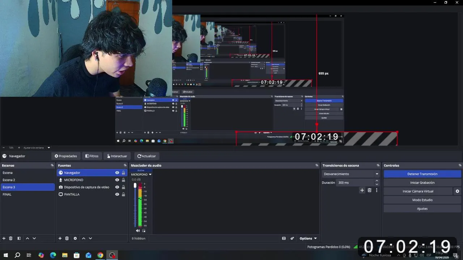Remove the scene transition with trash icon
The width and height of the screenshot is (463, 260).
click(369, 190)
